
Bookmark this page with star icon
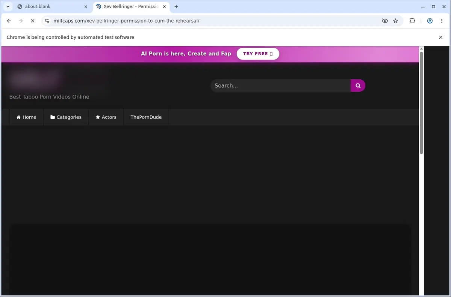pyautogui.click(x=395, y=21)
